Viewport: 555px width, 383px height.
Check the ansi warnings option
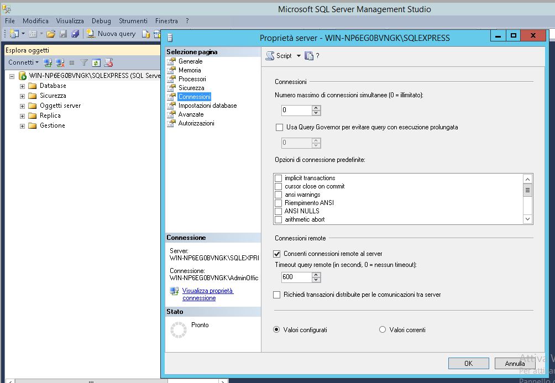pos(279,195)
